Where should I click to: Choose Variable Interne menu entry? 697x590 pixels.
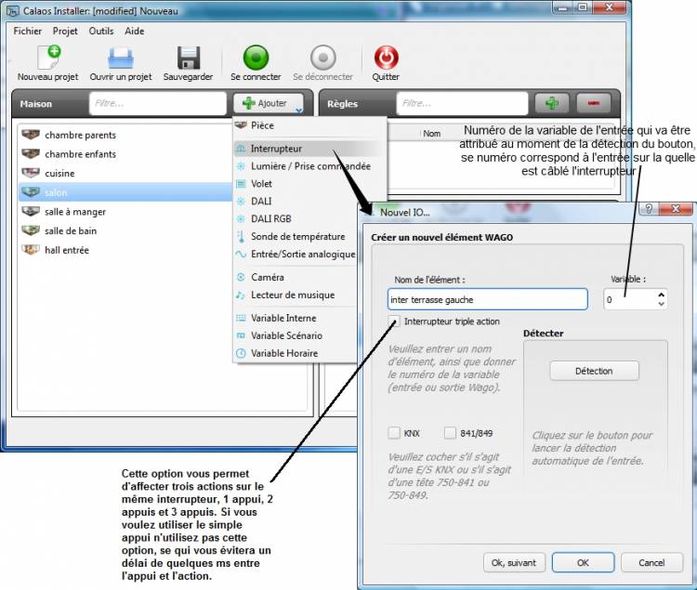296,318
